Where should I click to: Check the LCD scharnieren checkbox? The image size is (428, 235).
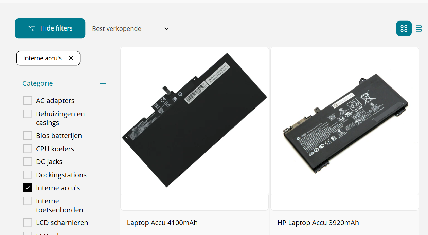28,223
